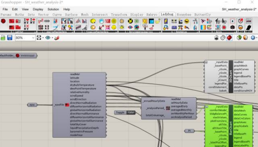Click the camera icon in the ribbon
The height and width of the screenshot is (147, 258).
click(x=232, y=27)
